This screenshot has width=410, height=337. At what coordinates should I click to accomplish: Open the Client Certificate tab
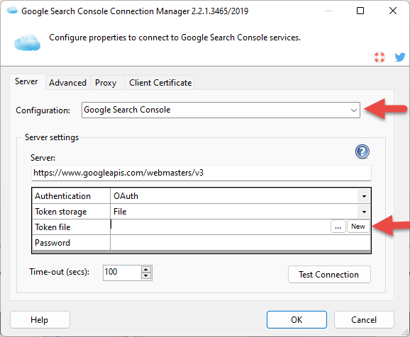(x=160, y=83)
